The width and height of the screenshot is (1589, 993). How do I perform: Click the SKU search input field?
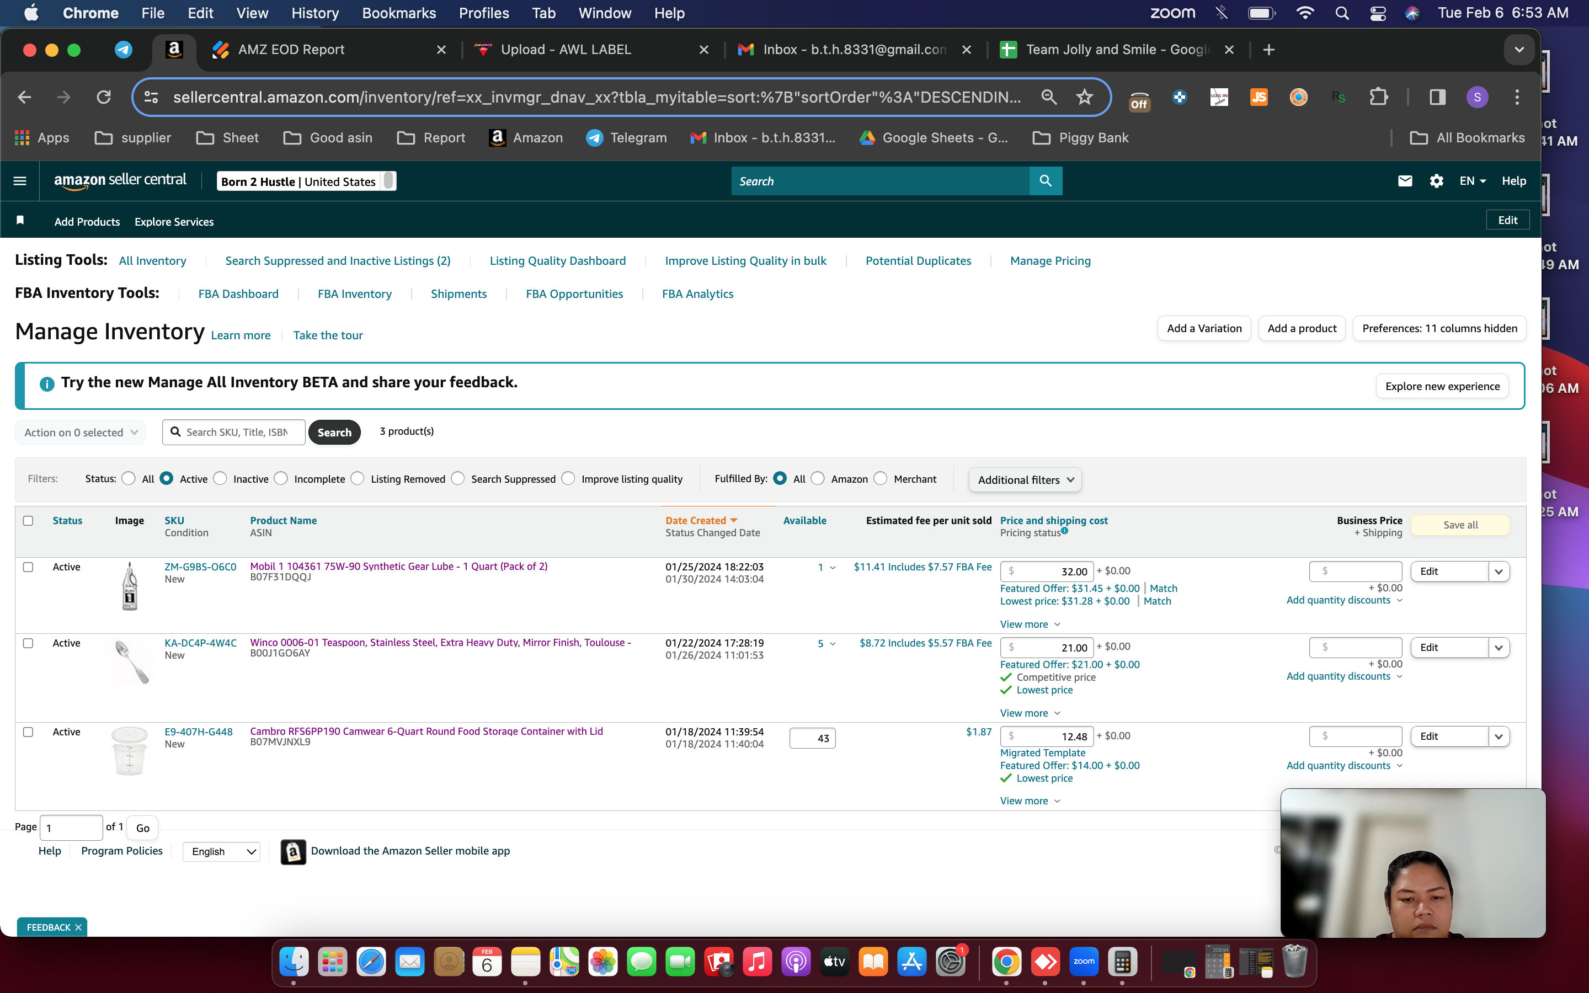click(x=234, y=432)
